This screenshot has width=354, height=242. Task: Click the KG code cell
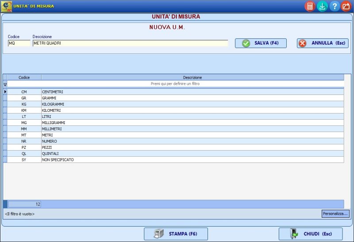(x=24, y=104)
